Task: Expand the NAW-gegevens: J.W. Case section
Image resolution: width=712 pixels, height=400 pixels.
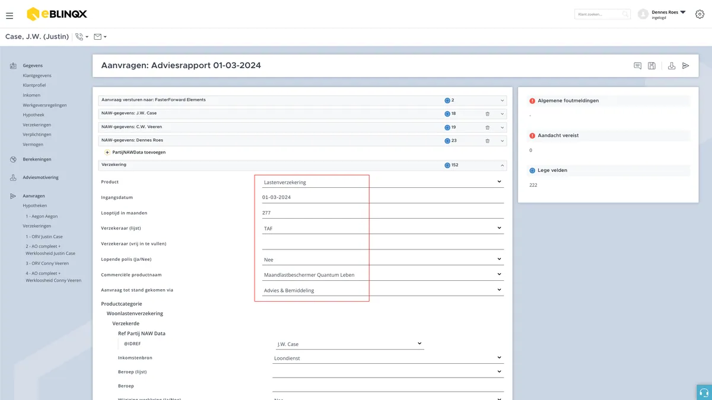Action: pos(502,114)
